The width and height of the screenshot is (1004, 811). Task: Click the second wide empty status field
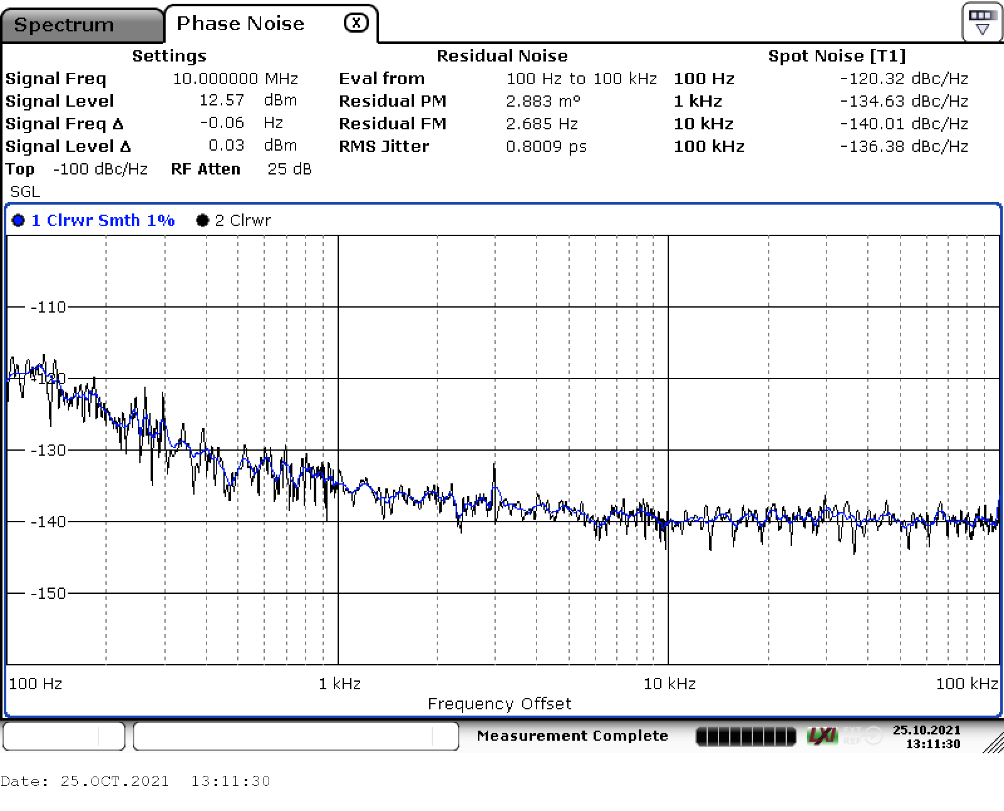[x=296, y=736]
